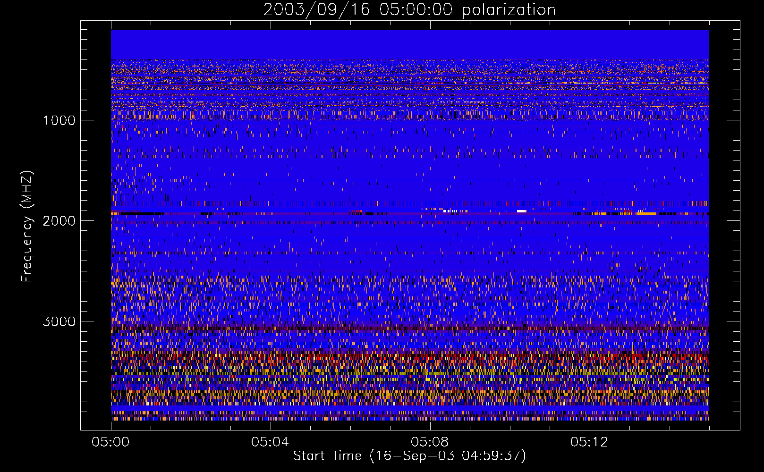Click the white burst near 2000 MHz
The height and width of the screenshot is (472, 764).
522,211
